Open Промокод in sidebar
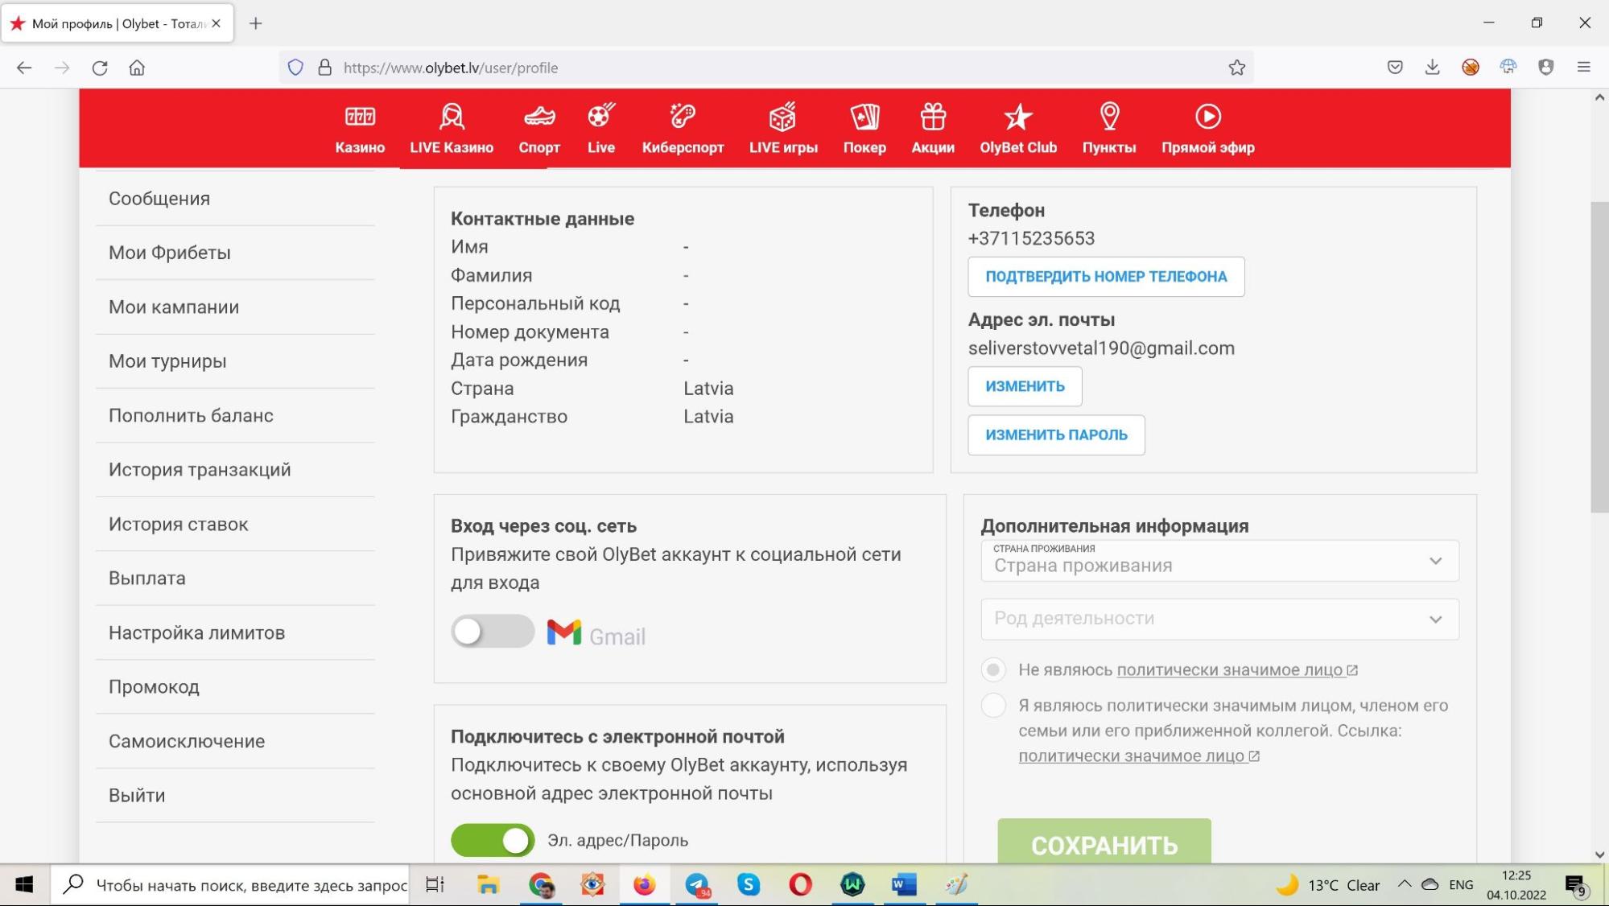 235,687
